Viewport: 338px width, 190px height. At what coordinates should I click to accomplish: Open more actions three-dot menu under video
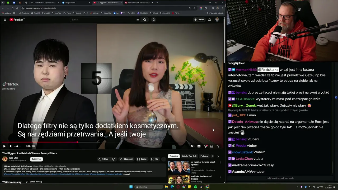coord(163,159)
